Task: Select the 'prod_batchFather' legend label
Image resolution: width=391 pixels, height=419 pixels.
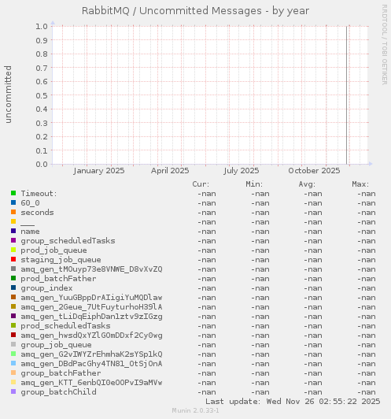Action: click(x=58, y=279)
